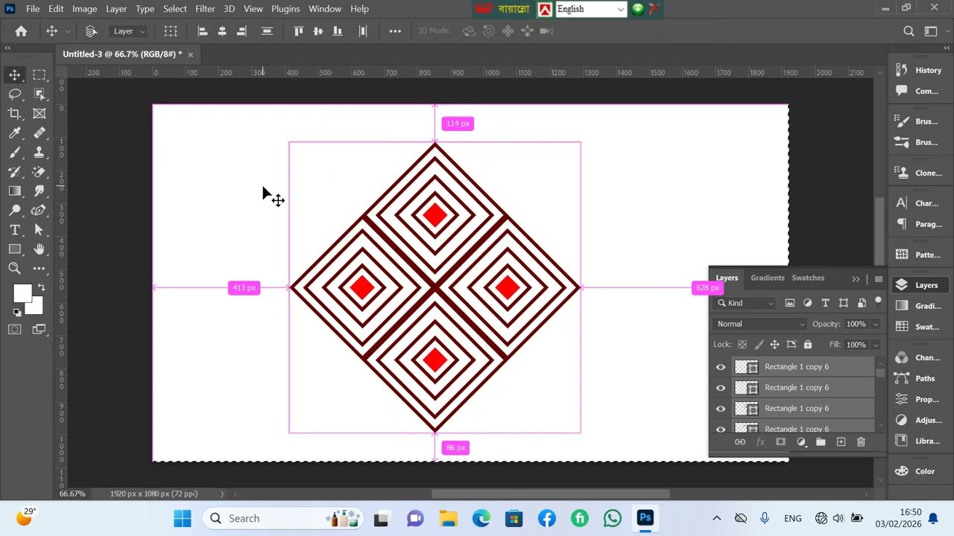This screenshot has height=536, width=954.
Task: Click the Delete layer trash icon
Action: coord(861,442)
